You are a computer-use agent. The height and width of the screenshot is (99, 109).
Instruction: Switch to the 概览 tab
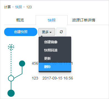tap(20, 20)
